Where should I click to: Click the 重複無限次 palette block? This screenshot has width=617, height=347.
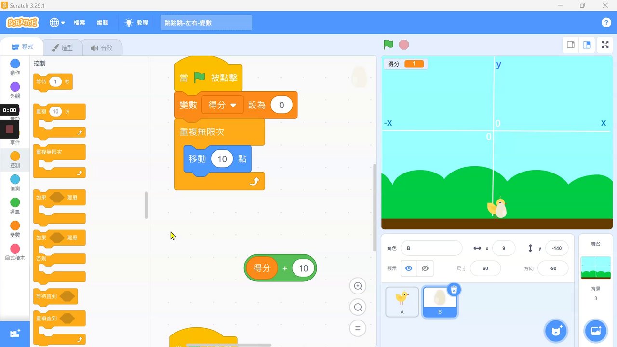59,161
